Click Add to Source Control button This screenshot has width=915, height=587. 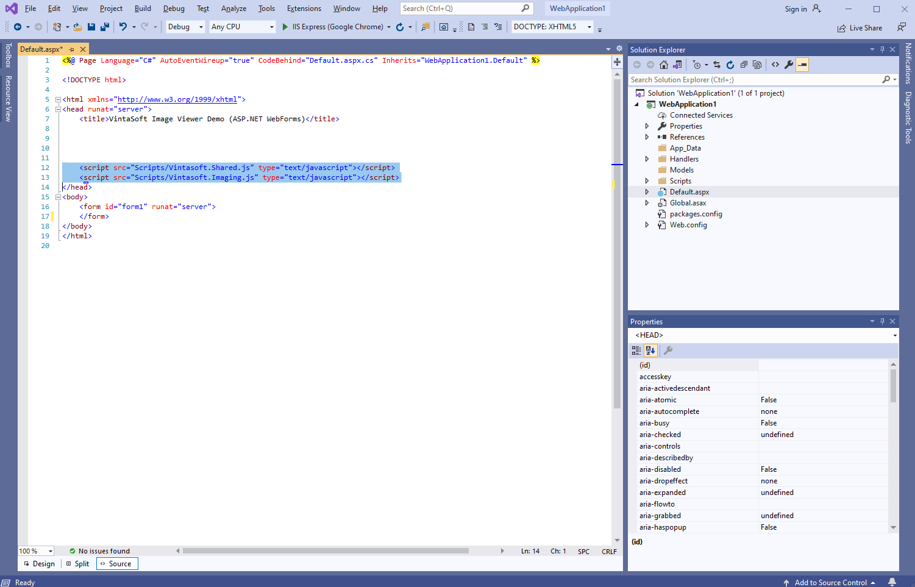830,583
